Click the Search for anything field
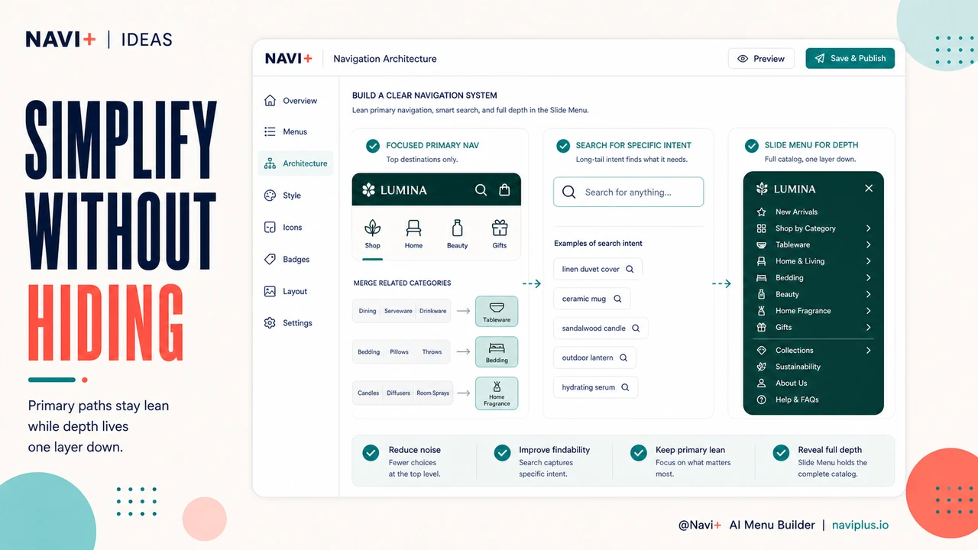 pyautogui.click(x=628, y=192)
